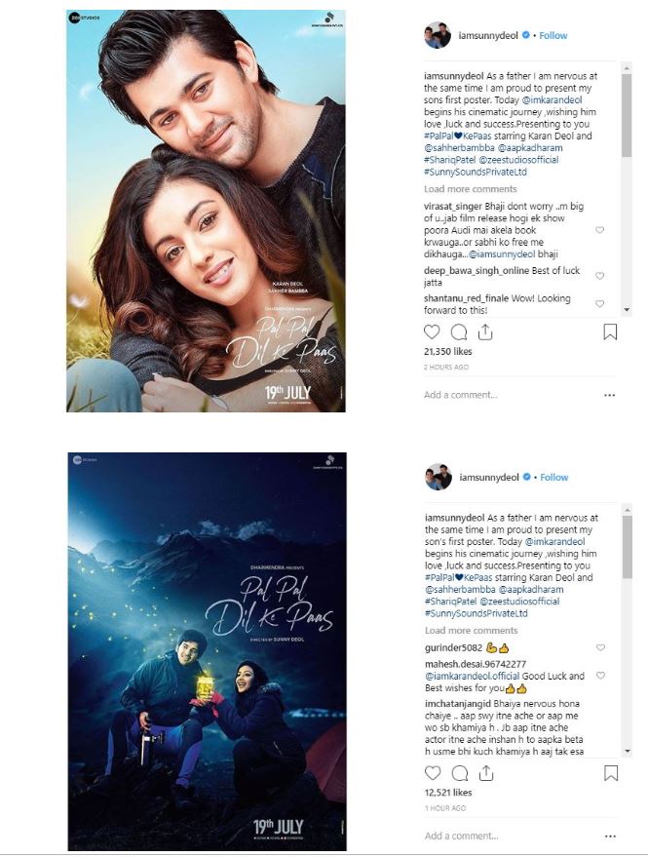Open the more options menu on first post
Screen dimensions: 648x857
point(610,395)
